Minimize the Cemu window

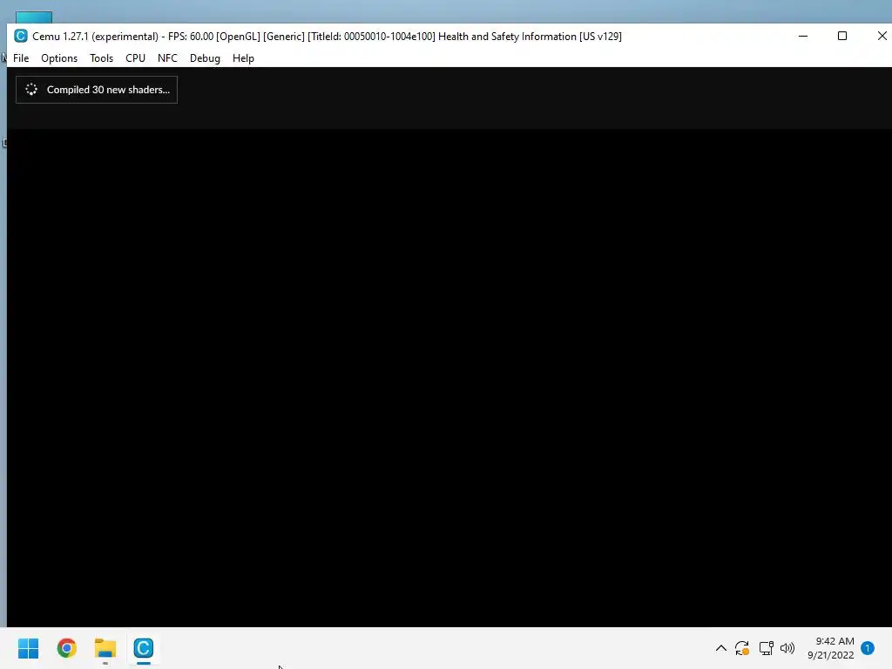point(803,36)
